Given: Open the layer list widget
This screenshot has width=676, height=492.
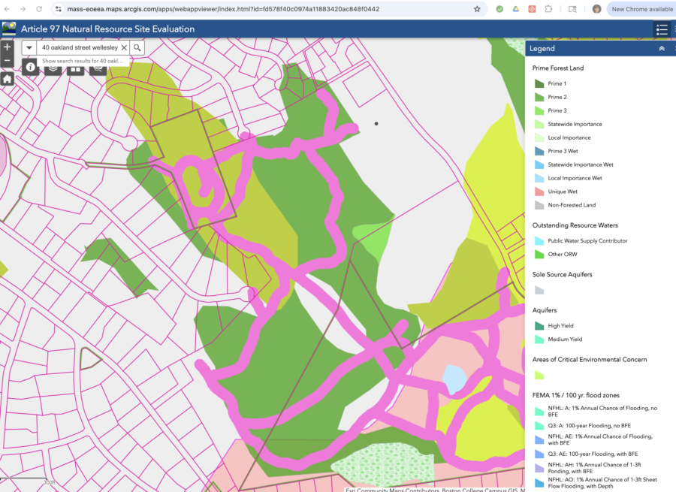Looking at the screenshot, I should [53, 68].
